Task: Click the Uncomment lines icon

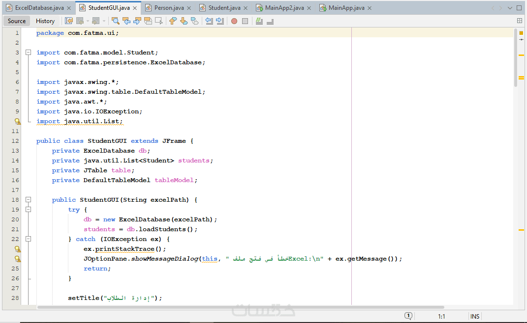Action: [270, 21]
